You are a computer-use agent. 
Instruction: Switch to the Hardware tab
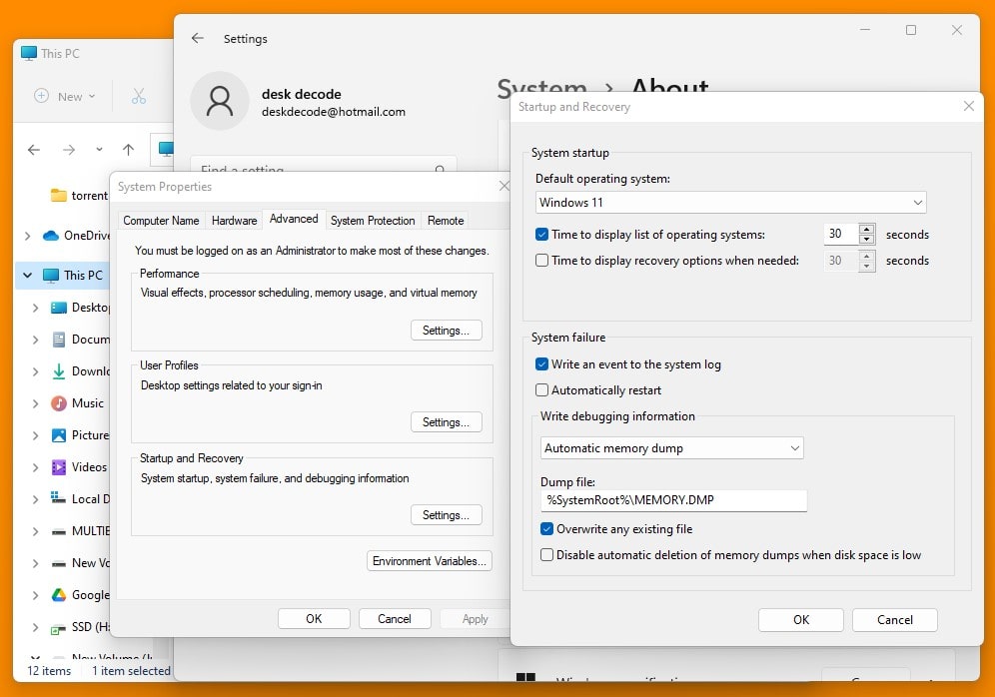[234, 221]
